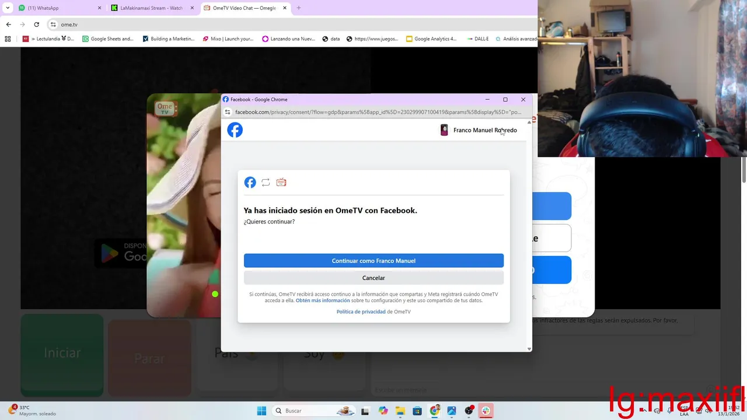Open the data bookmark
This screenshot has width=747, height=420.
tap(331, 39)
